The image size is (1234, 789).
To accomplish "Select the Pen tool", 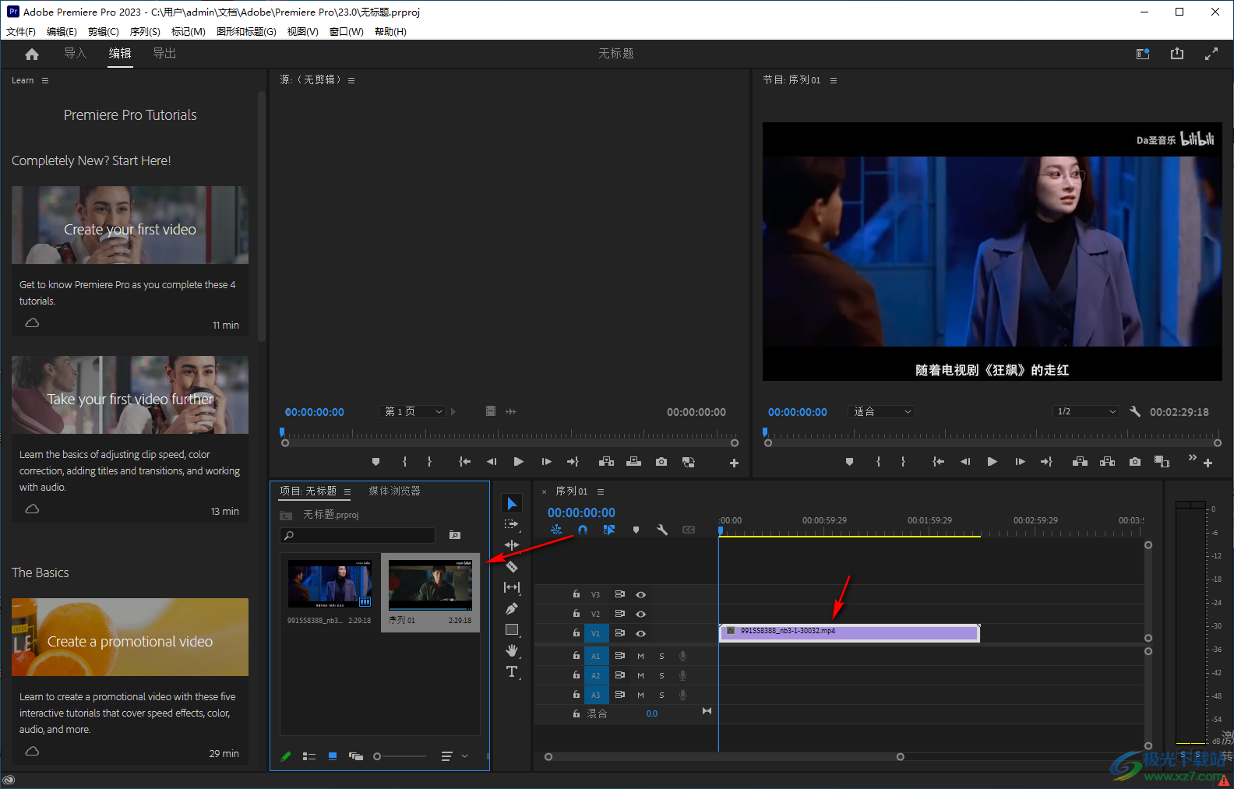I will pos(512,608).
